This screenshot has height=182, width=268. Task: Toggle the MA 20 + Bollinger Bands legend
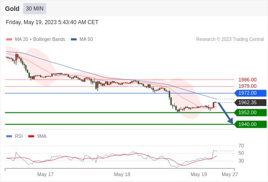tap(35, 40)
